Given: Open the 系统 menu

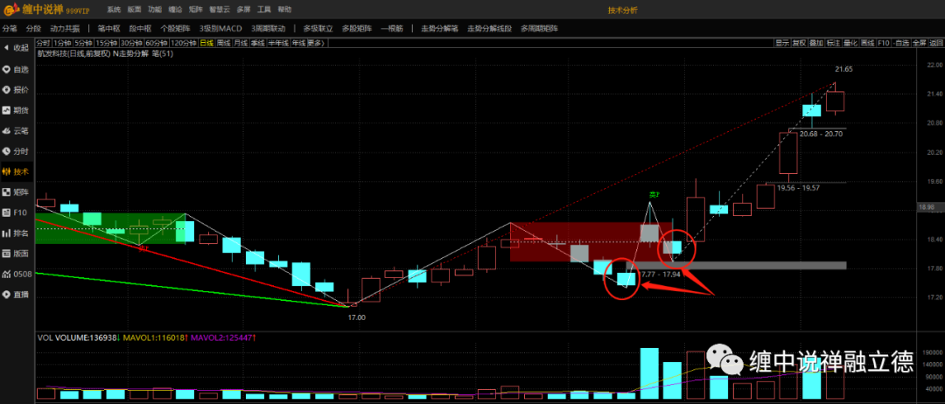Looking at the screenshot, I should pyautogui.click(x=113, y=10).
